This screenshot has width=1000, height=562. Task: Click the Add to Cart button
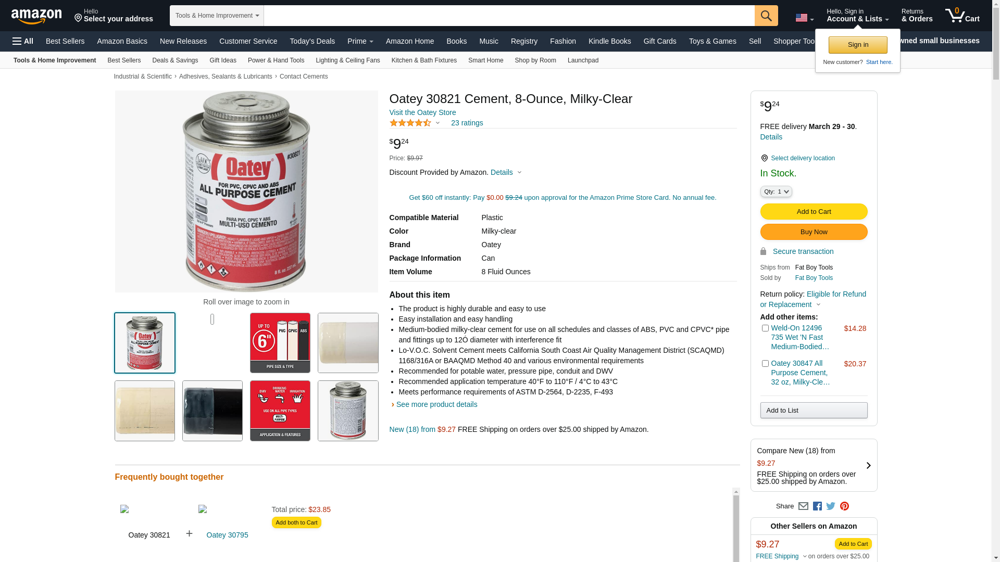[814, 212]
